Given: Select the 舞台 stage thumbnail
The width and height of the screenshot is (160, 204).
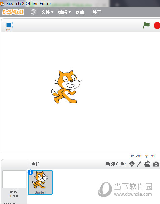Looking at the screenshot, I should pyautogui.click(x=14, y=179).
